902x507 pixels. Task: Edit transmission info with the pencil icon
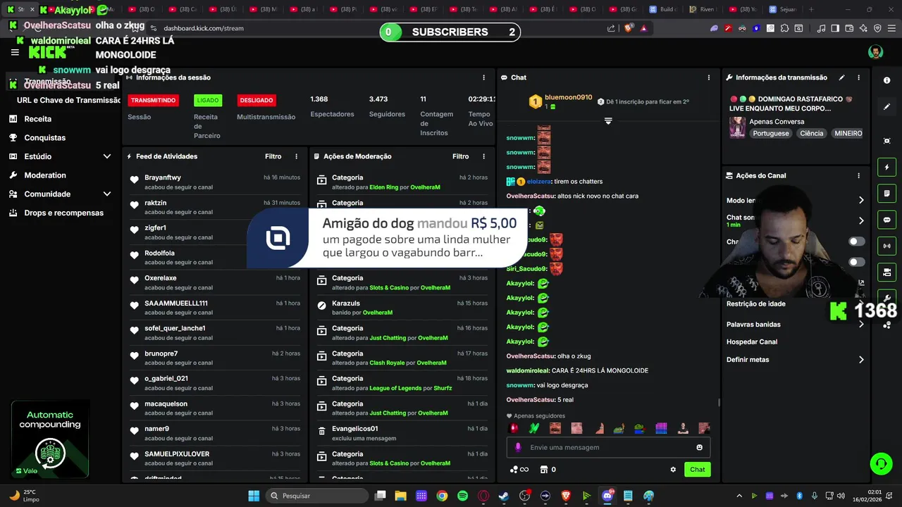(x=841, y=77)
